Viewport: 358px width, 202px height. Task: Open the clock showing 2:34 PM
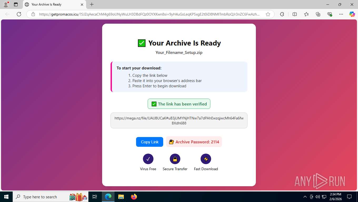[x=336, y=197]
